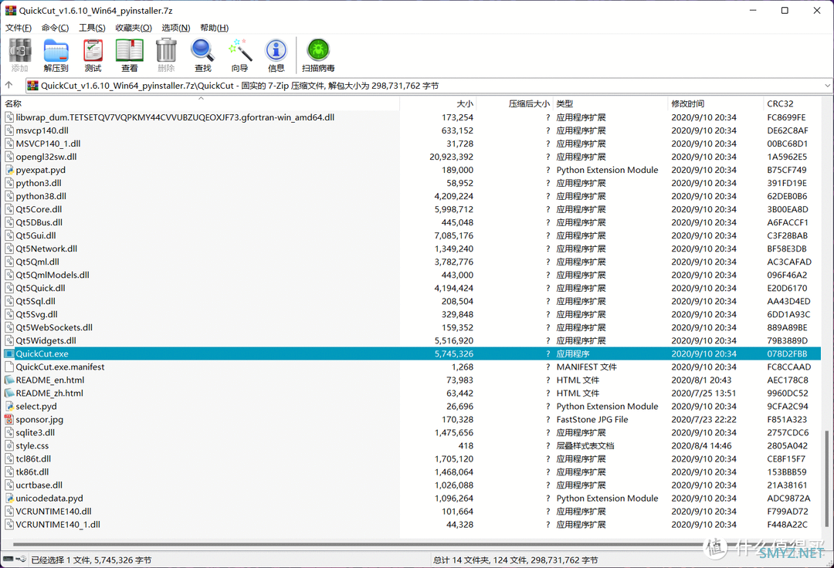
Task: Open the File (文件) menu
Action: [x=18, y=28]
